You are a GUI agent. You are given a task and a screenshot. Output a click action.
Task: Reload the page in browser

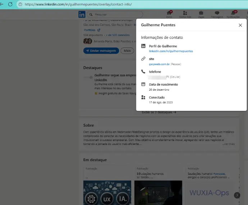click(10, 4)
